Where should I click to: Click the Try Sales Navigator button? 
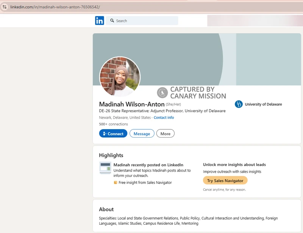coord(225,180)
